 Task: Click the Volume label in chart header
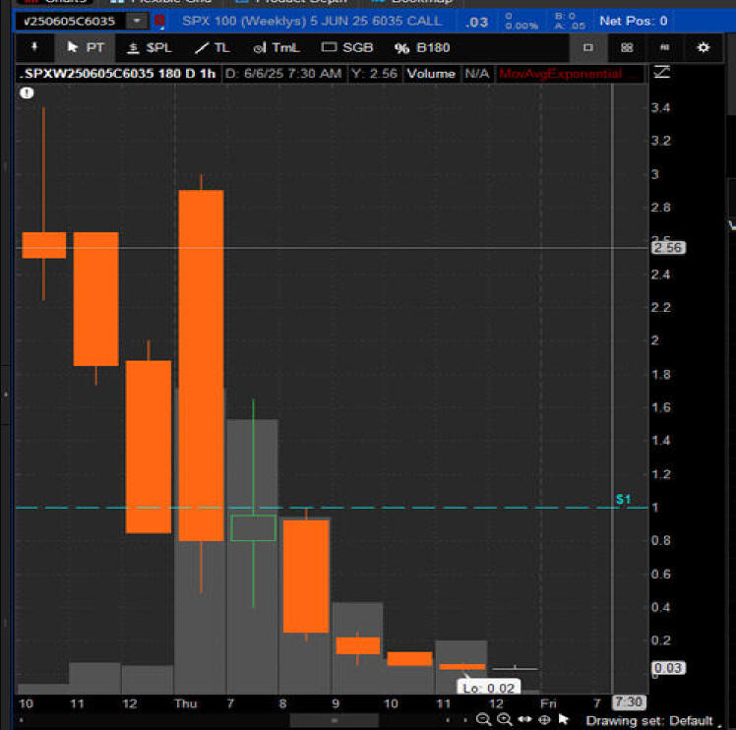(431, 74)
